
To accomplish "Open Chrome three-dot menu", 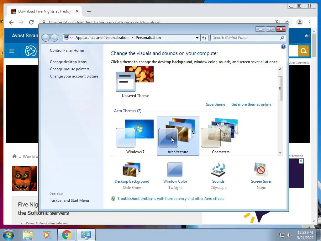I will click(310, 22).
